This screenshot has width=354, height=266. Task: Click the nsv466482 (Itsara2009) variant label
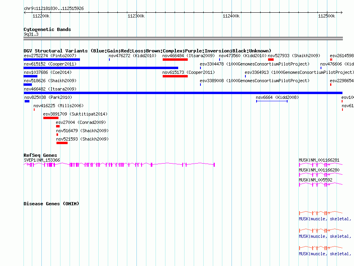click(x=50, y=89)
